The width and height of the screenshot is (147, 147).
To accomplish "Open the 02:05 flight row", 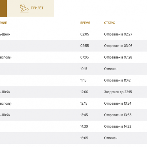I will pos(73,34).
